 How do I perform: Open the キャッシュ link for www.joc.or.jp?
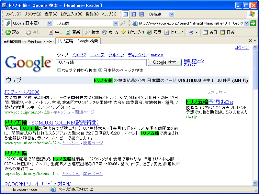pos(62,112)
